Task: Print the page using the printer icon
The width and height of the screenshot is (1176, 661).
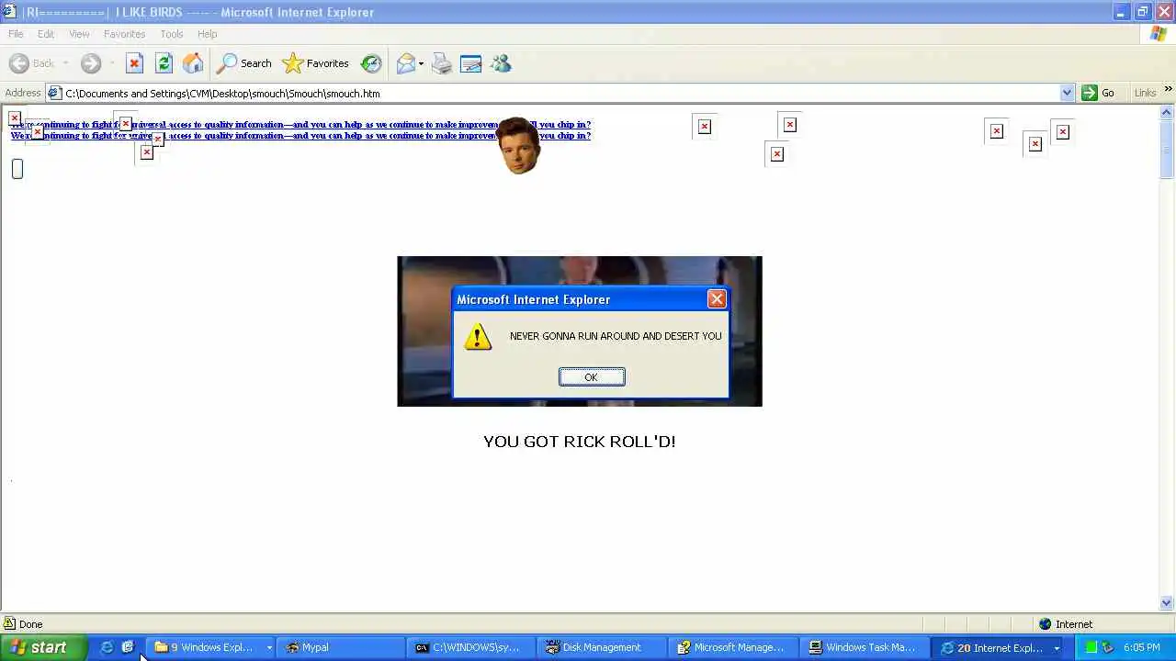Action: point(442,63)
